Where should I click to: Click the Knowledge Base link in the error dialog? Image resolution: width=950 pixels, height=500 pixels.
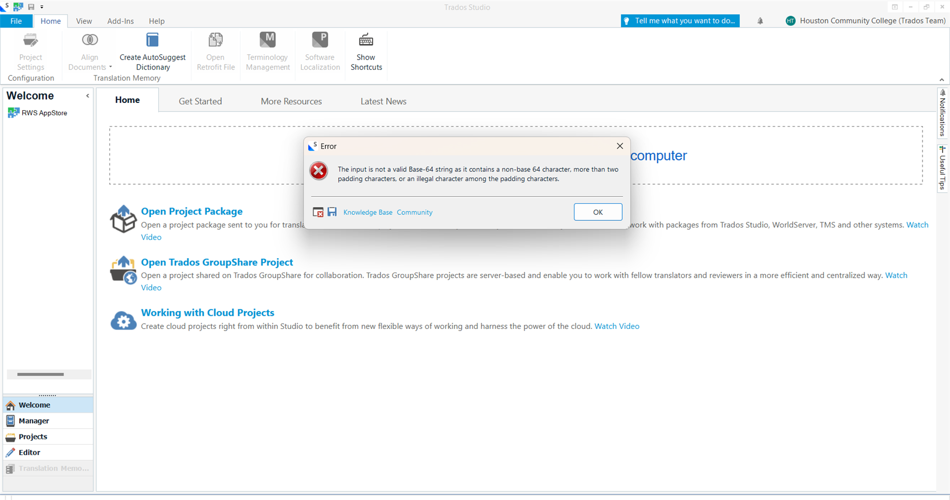[x=368, y=212]
